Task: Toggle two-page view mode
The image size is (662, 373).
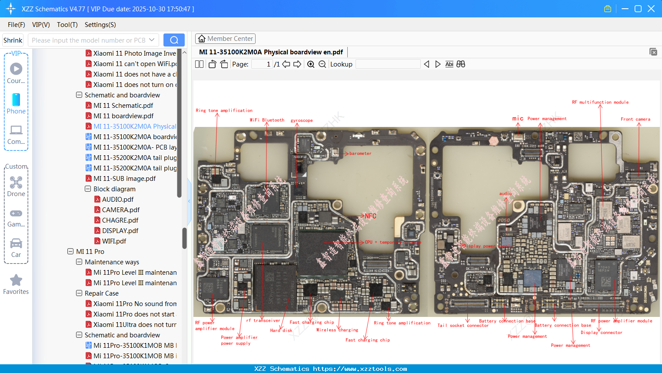Action: coord(199,64)
